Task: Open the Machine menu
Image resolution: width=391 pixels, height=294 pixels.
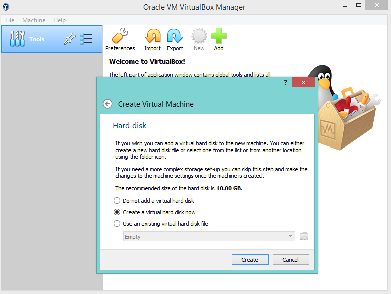Action: click(34, 20)
